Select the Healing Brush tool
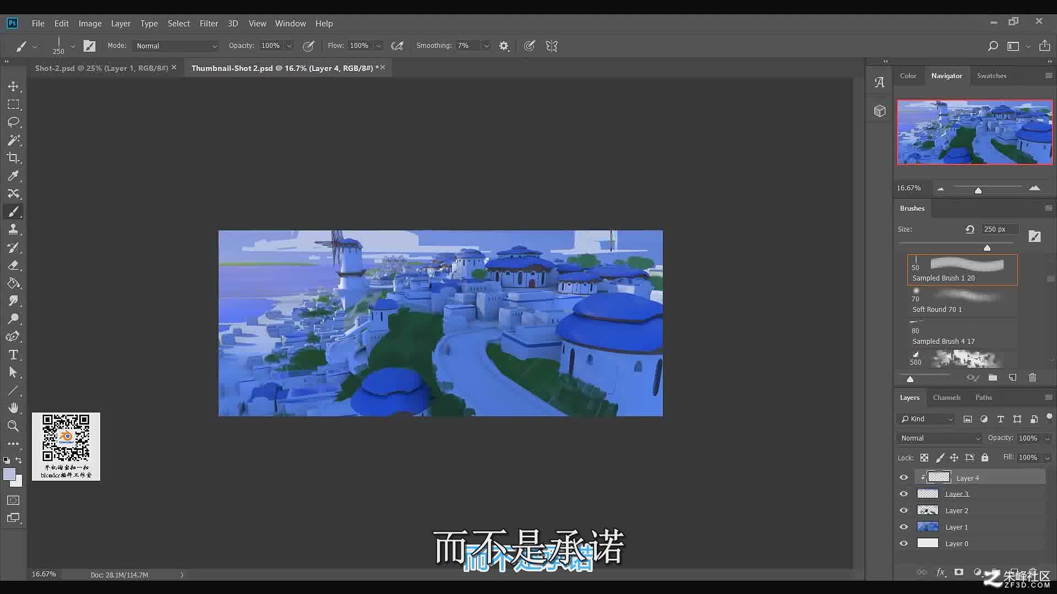1057x594 pixels. pos(13,194)
